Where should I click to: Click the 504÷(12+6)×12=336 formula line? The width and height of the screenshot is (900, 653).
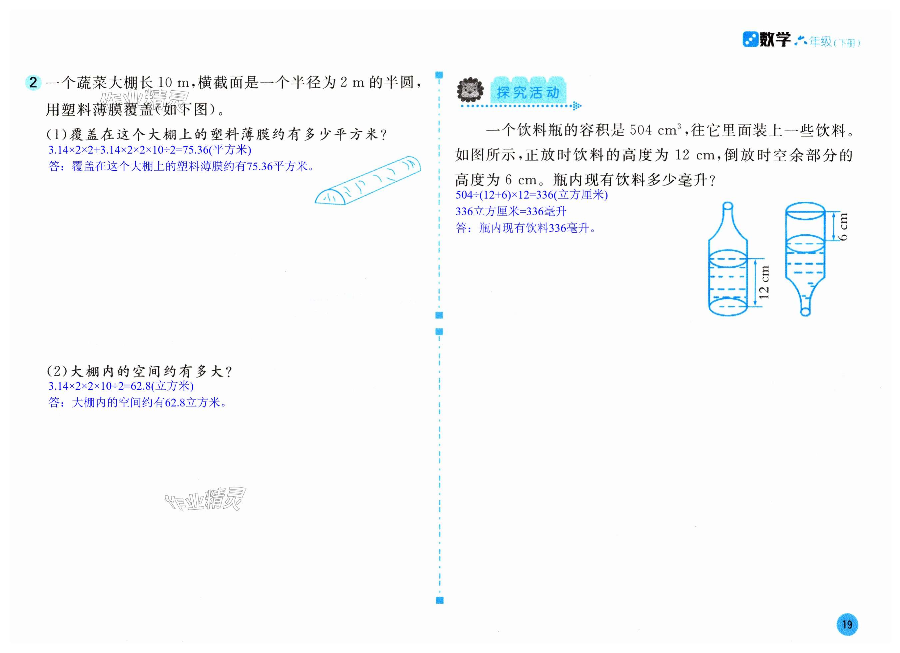click(x=531, y=195)
